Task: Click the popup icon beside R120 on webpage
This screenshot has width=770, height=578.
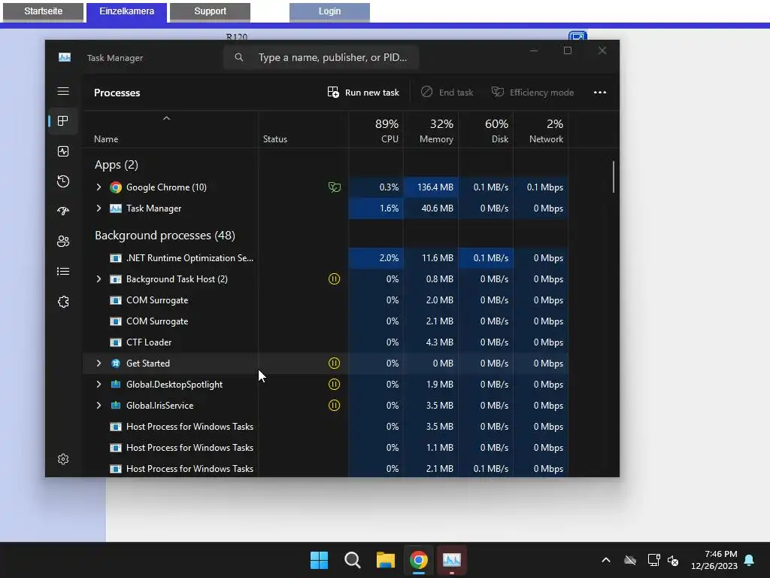Action: tap(578, 36)
